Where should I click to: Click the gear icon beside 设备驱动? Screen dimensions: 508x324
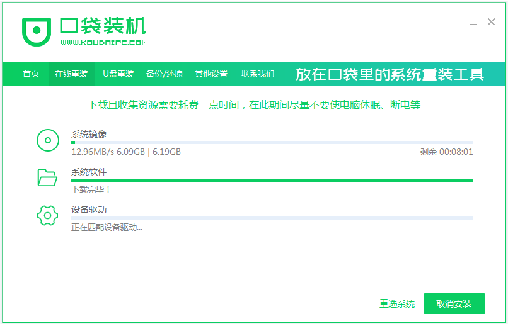coord(47,215)
